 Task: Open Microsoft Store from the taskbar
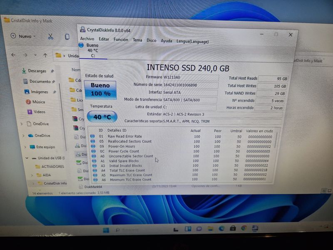coord(233,228)
